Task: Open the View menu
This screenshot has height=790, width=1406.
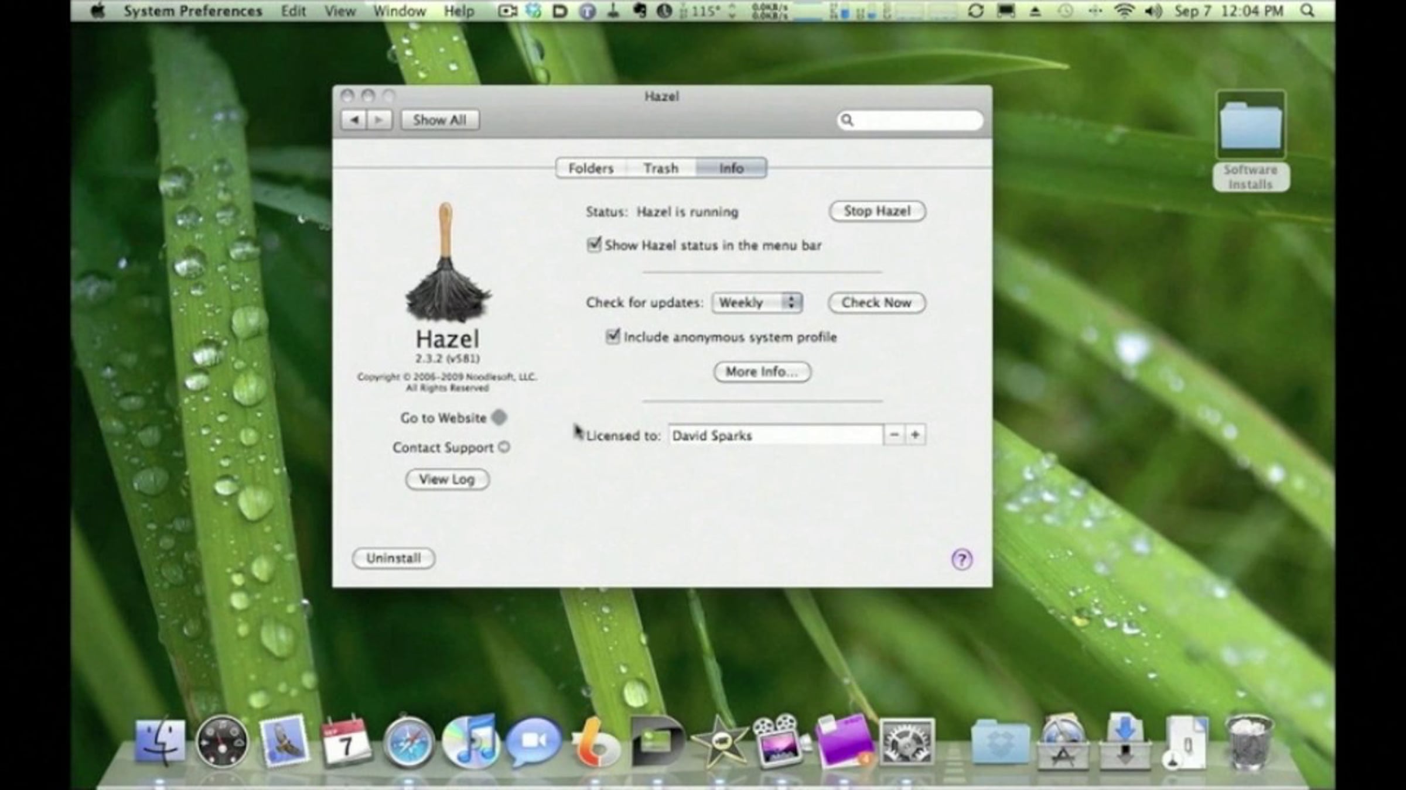Action: coord(340,11)
